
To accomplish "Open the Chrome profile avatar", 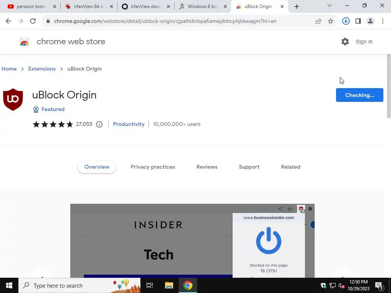I will (x=370, y=21).
